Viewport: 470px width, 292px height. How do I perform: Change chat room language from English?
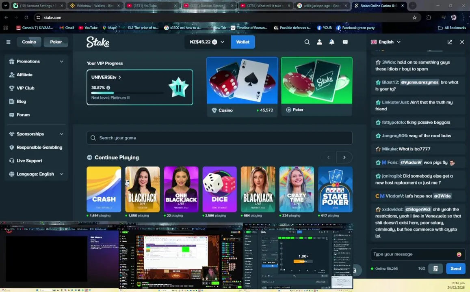click(x=386, y=42)
